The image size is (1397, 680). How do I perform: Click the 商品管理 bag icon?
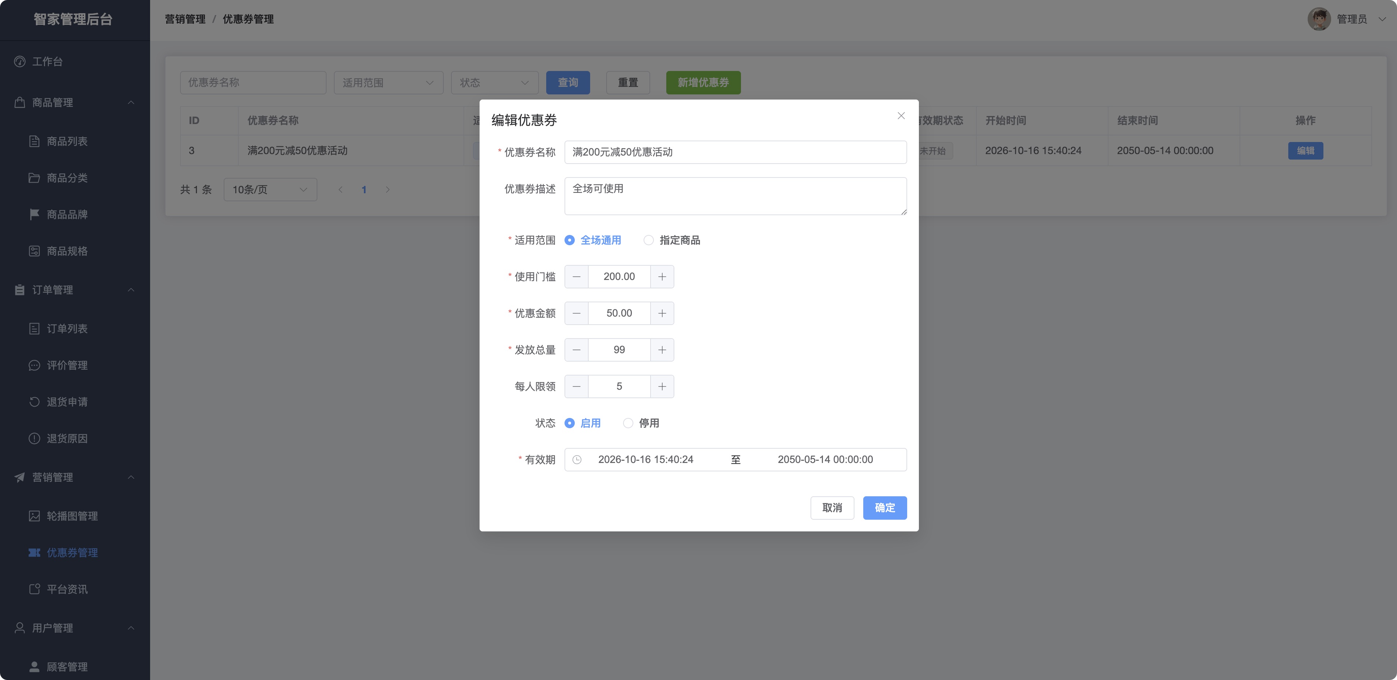tap(19, 102)
